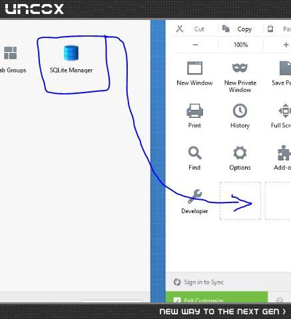
Task: Open the Developer wrench menu
Action: 194,202
